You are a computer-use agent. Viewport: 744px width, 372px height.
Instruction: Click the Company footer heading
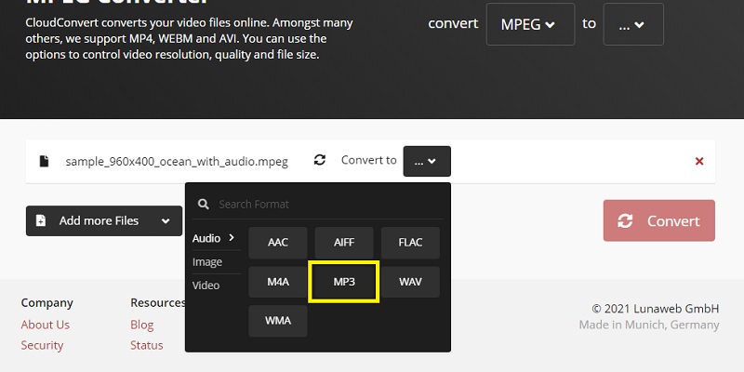pos(47,303)
